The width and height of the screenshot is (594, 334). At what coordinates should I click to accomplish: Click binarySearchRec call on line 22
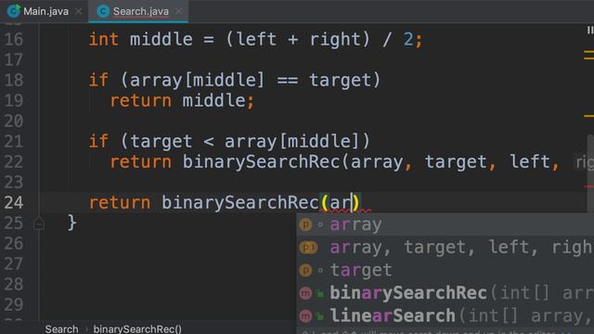coord(262,162)
